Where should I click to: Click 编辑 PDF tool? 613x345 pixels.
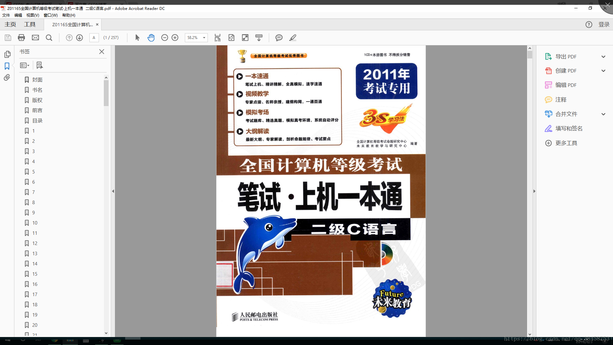(566, 85)
